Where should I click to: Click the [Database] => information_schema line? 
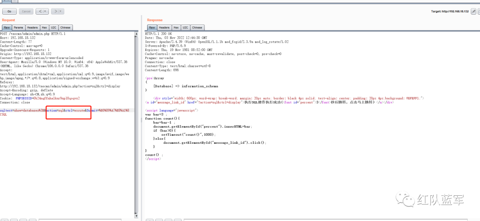tap(185, 86)
